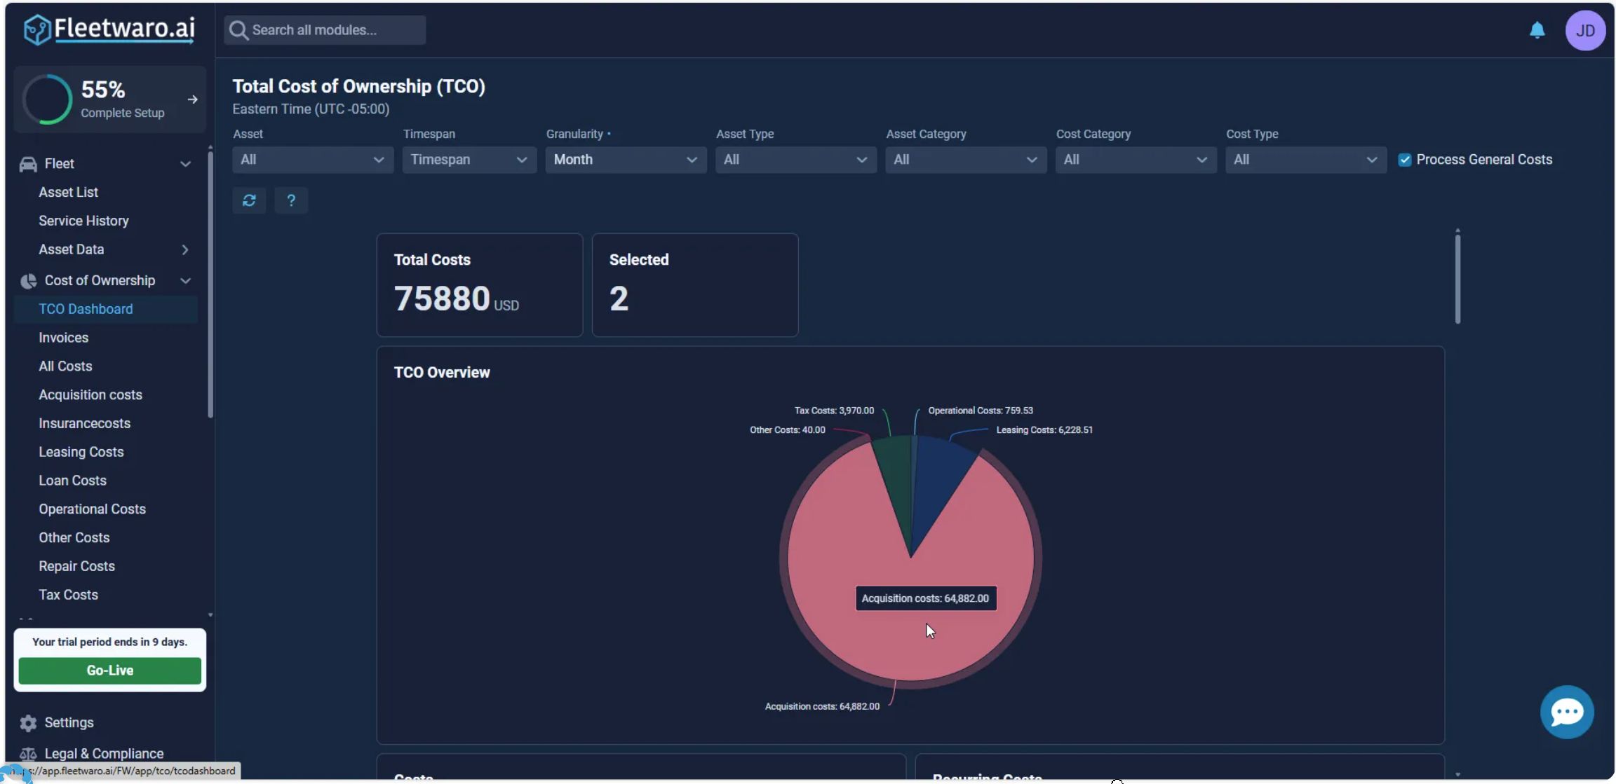Click the notification bell icon
Viewport: 1616px width, 784px height.
tap(1537, 30)
